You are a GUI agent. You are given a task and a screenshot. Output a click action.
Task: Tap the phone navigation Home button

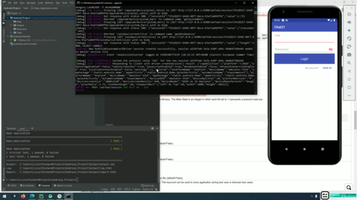(x=305, y=149)
